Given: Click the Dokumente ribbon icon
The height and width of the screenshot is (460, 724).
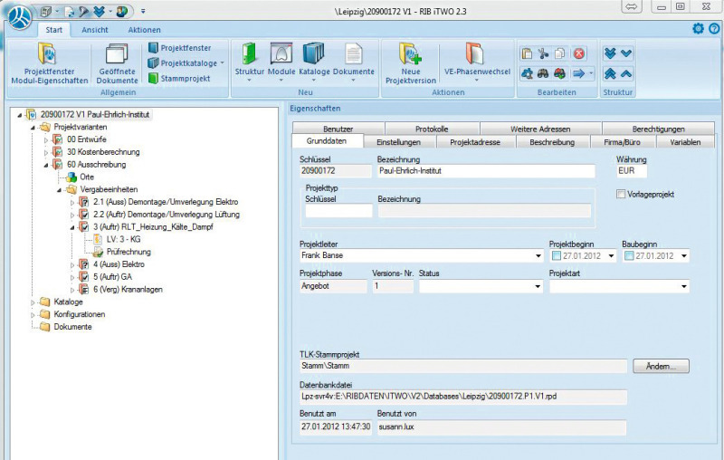Looking at the screenshot, I should click(x=353, y=54).
